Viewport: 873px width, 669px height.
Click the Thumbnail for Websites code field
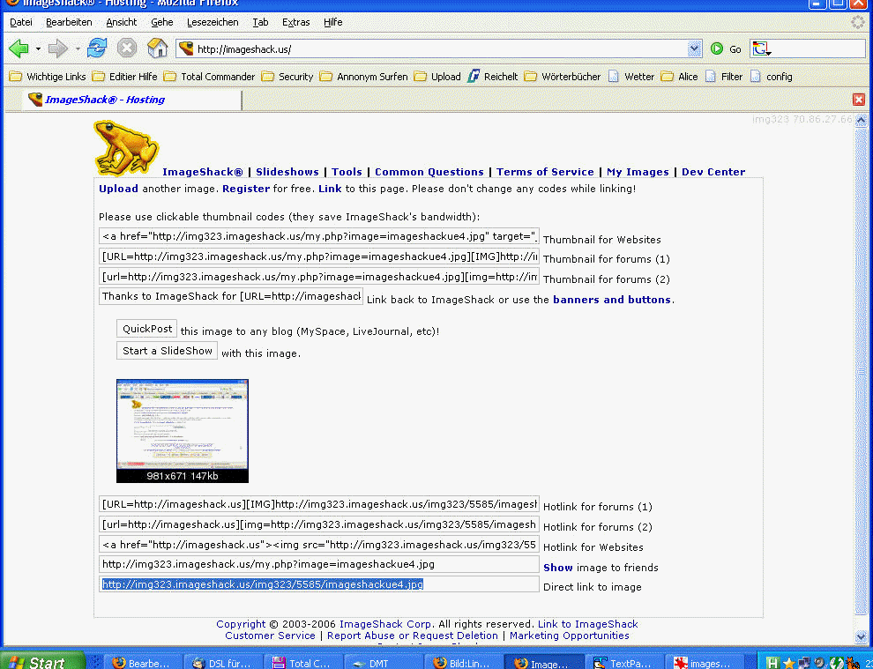[319, 236]
